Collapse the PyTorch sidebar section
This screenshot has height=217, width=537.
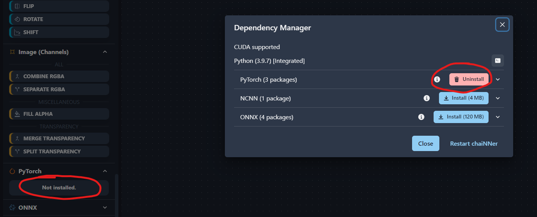105,171
